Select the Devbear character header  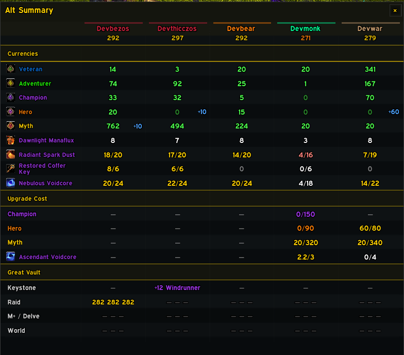point(241,29)
